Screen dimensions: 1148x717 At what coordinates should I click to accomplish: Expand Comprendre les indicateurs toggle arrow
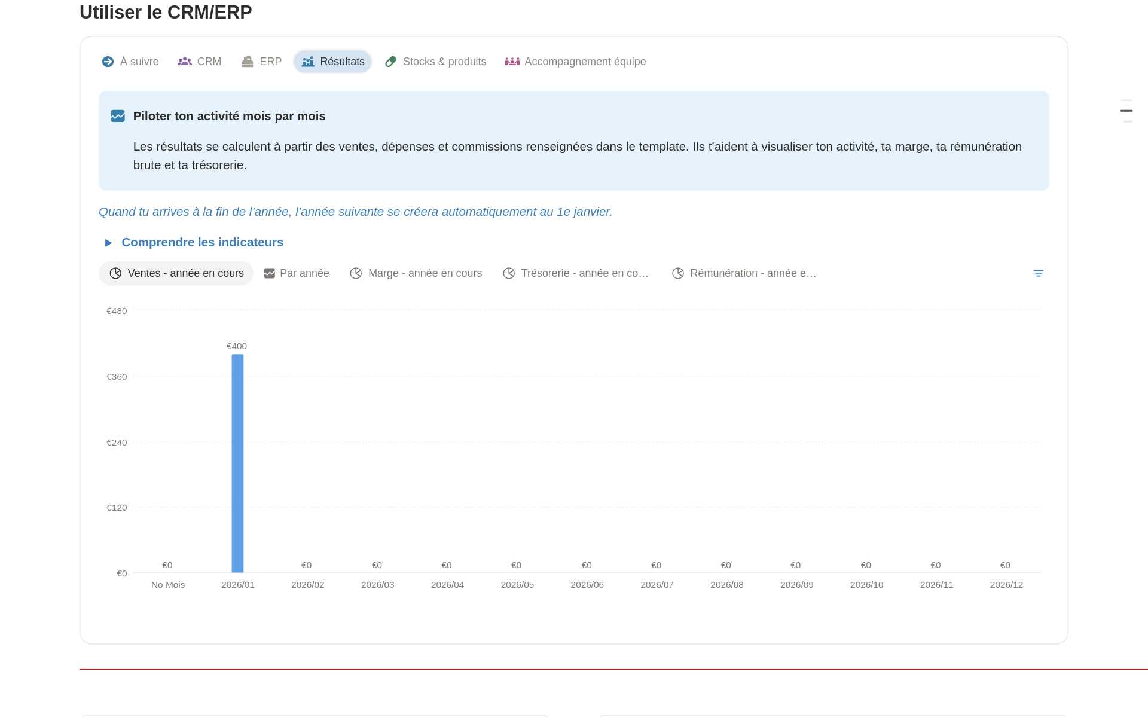coord(108,243)
